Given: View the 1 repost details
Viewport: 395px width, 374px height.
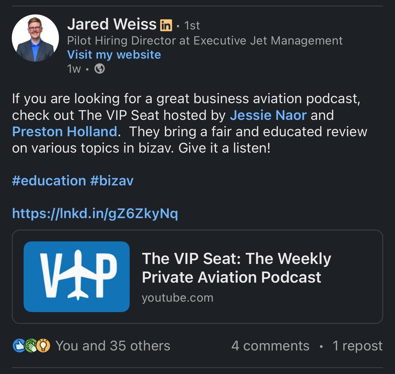Looking at the screenshot, I should (357, 346).
